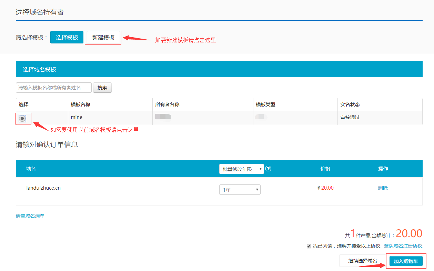
Task: Toggle the agreement acceptance checkbox
Action: (x=309, y=246)
